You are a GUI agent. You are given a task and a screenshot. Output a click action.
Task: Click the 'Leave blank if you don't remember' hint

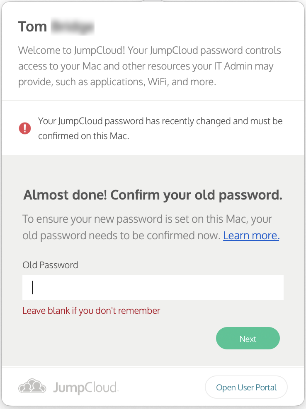pyautogui.click(x=91, y=310)
